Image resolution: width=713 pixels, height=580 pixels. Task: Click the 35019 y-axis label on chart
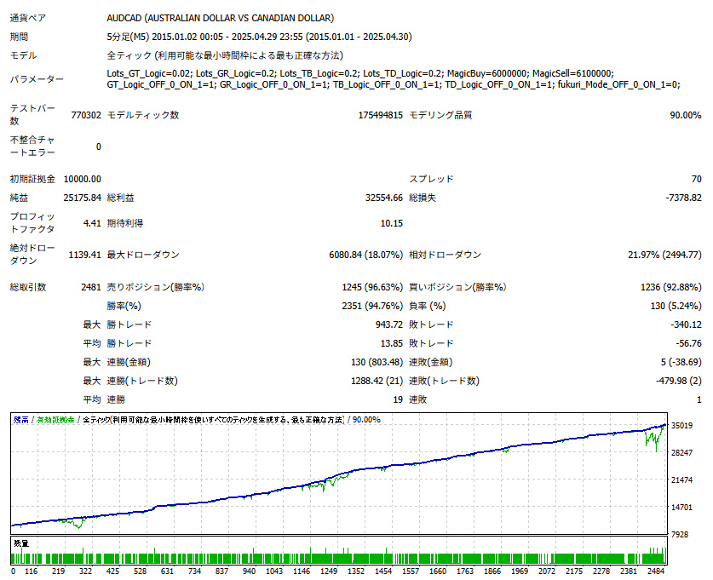pos(681,426)
